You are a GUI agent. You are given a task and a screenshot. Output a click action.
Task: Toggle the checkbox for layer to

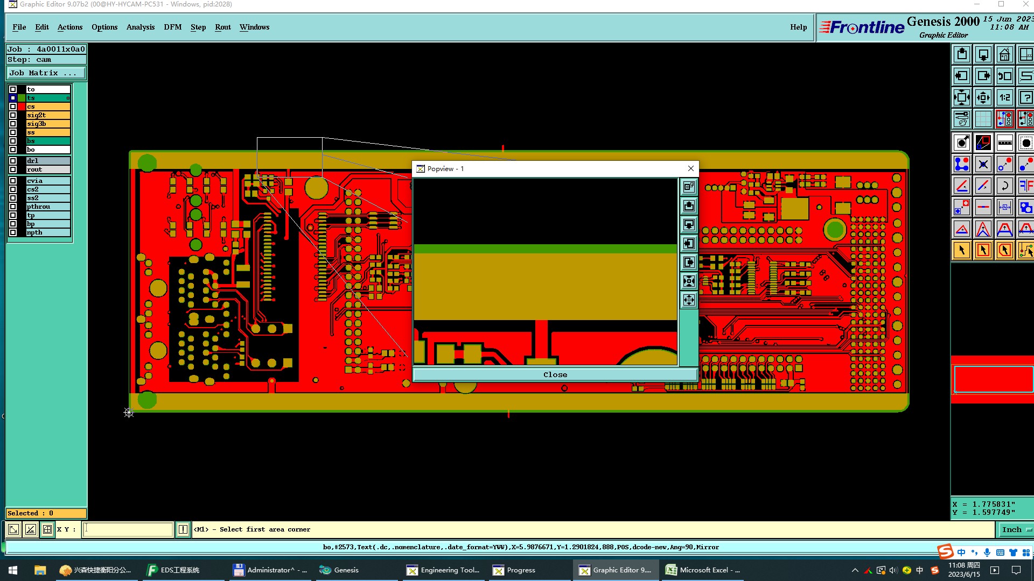click(13, 89)
